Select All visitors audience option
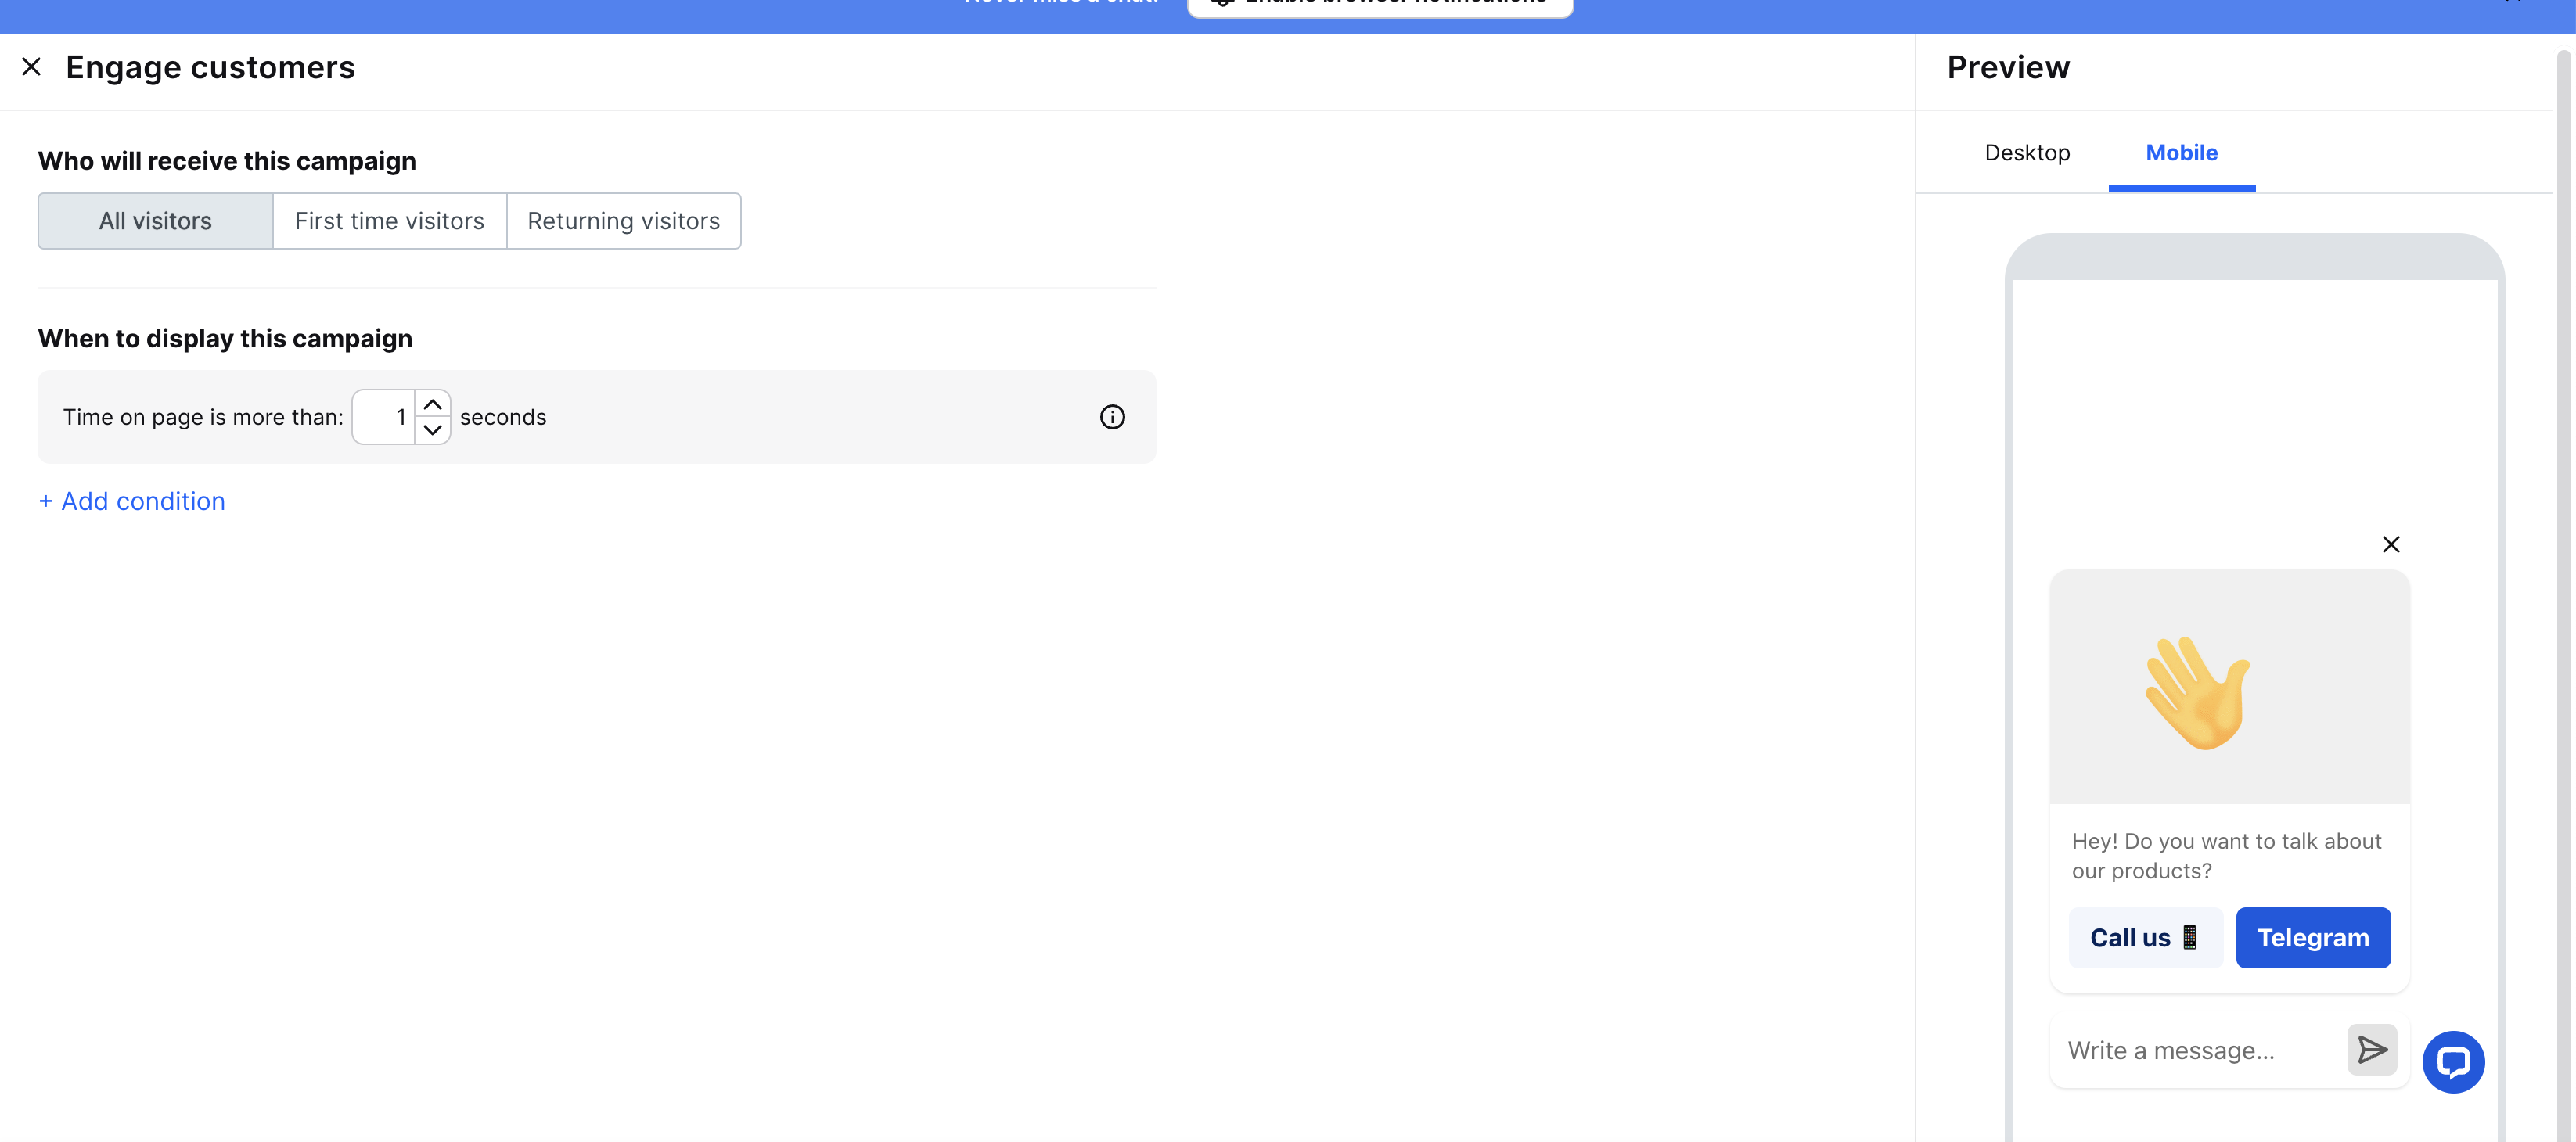The image size is (2576, 1142). [155, 221]
